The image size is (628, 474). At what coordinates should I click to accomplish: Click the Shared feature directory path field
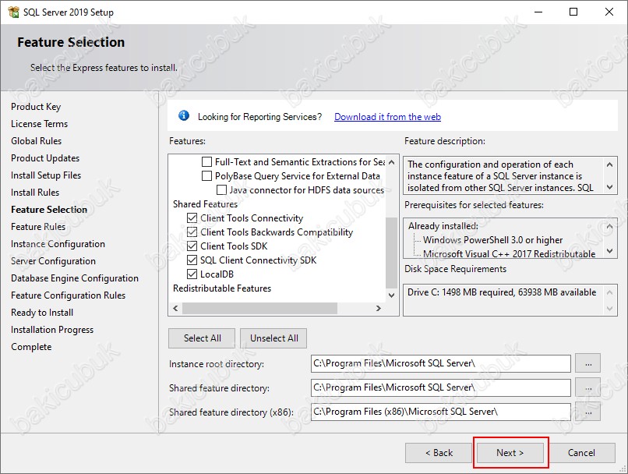(x=440, y=387)
